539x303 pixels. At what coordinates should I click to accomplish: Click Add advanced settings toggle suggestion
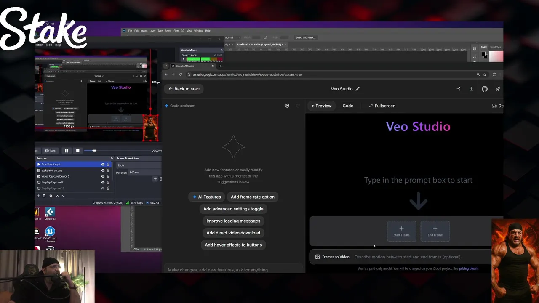pos(233,209)
